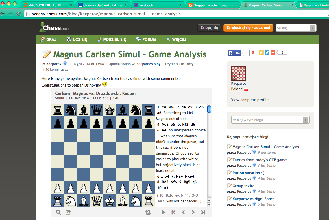Click the browser back arrow
The height and width of the screenshot is (220, 329).
coord(3,14)
